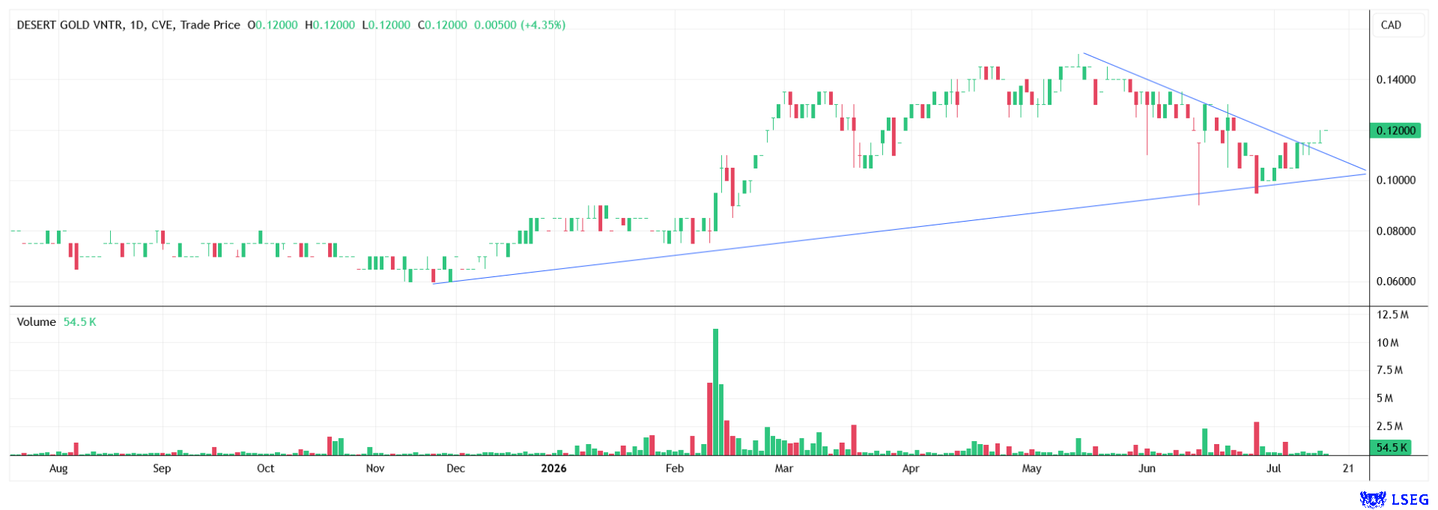Image resolution: width=1438 pixels, height=510 pixels.
Task: Click the close price C0.12000 value
Action: 443,25
